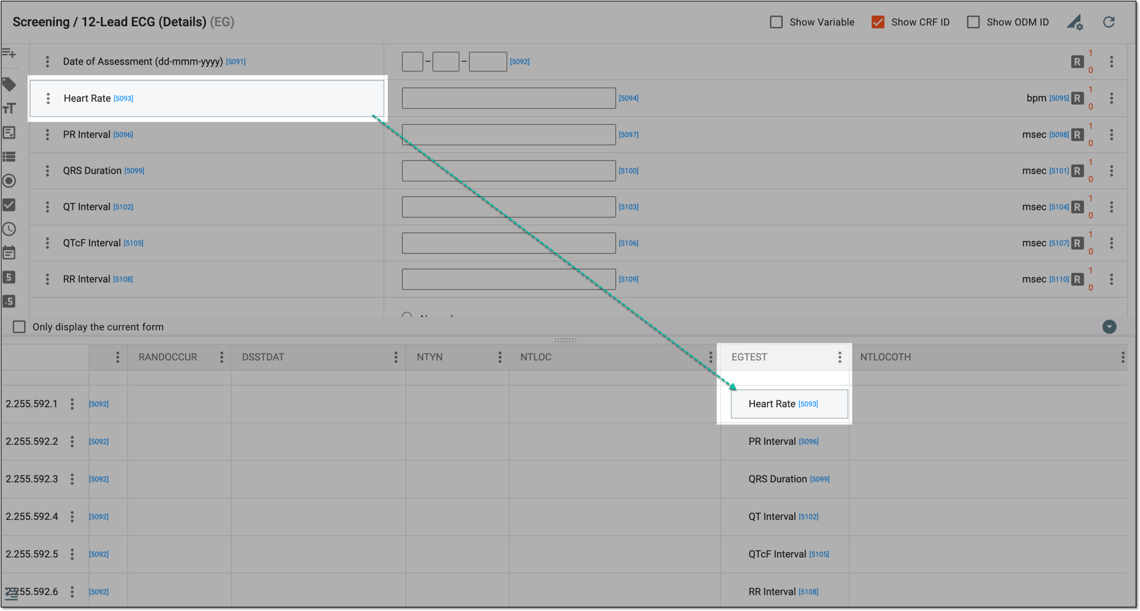Open the NTYN column menu
The image size is (1140, 611).
(500, 357)
